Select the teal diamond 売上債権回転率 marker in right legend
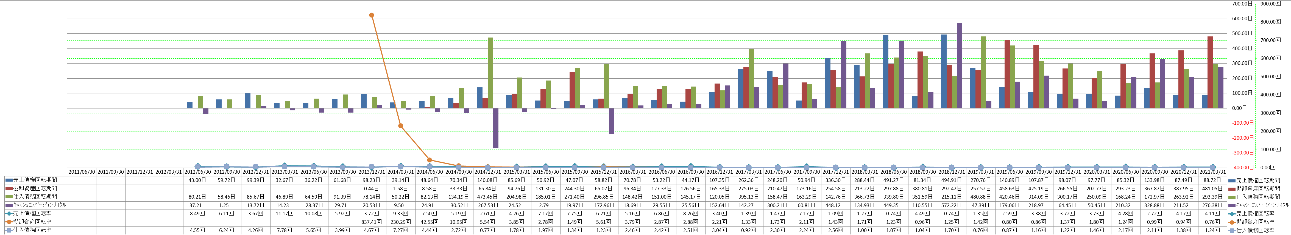Image resolution: width=1291 pixels, height=235 pixels. point(1232,214)
